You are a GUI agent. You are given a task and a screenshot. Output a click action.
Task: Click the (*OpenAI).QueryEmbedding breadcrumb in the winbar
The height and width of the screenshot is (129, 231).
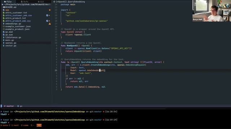(x=70, y=1)
